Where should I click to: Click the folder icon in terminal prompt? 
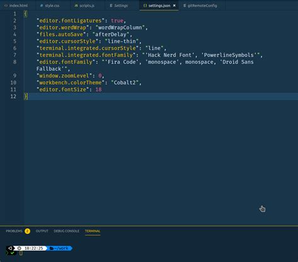point(52,248)
